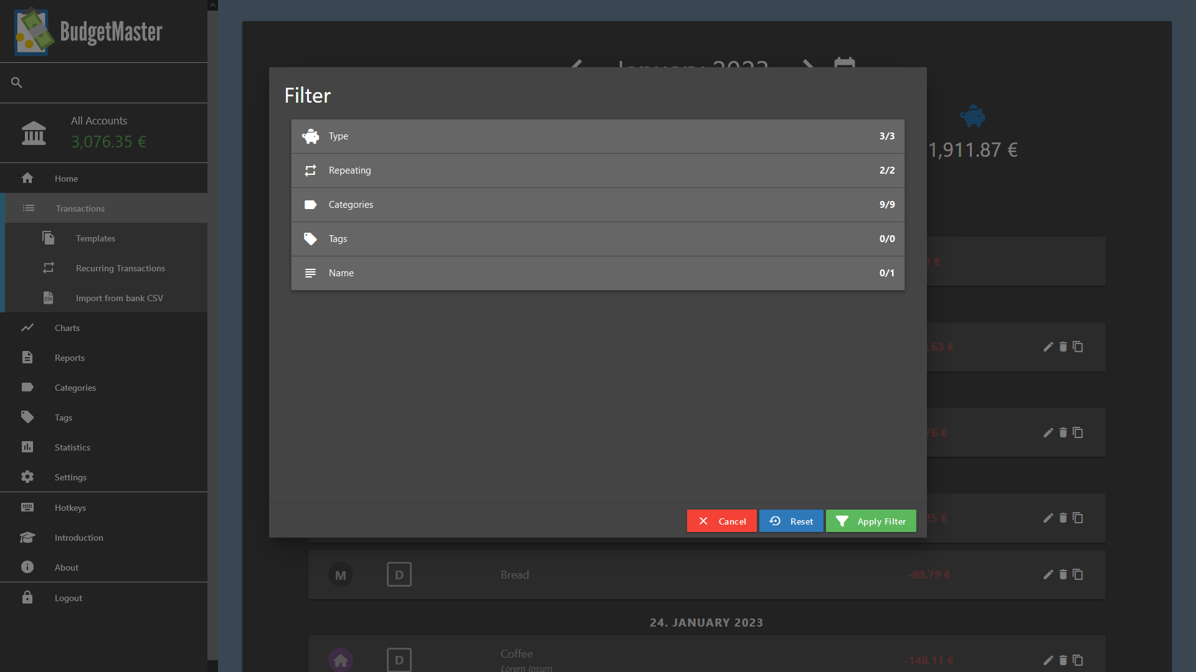Click the Settings gear icon
Viewport: 1196px width, 672px height.
(27, 477)
